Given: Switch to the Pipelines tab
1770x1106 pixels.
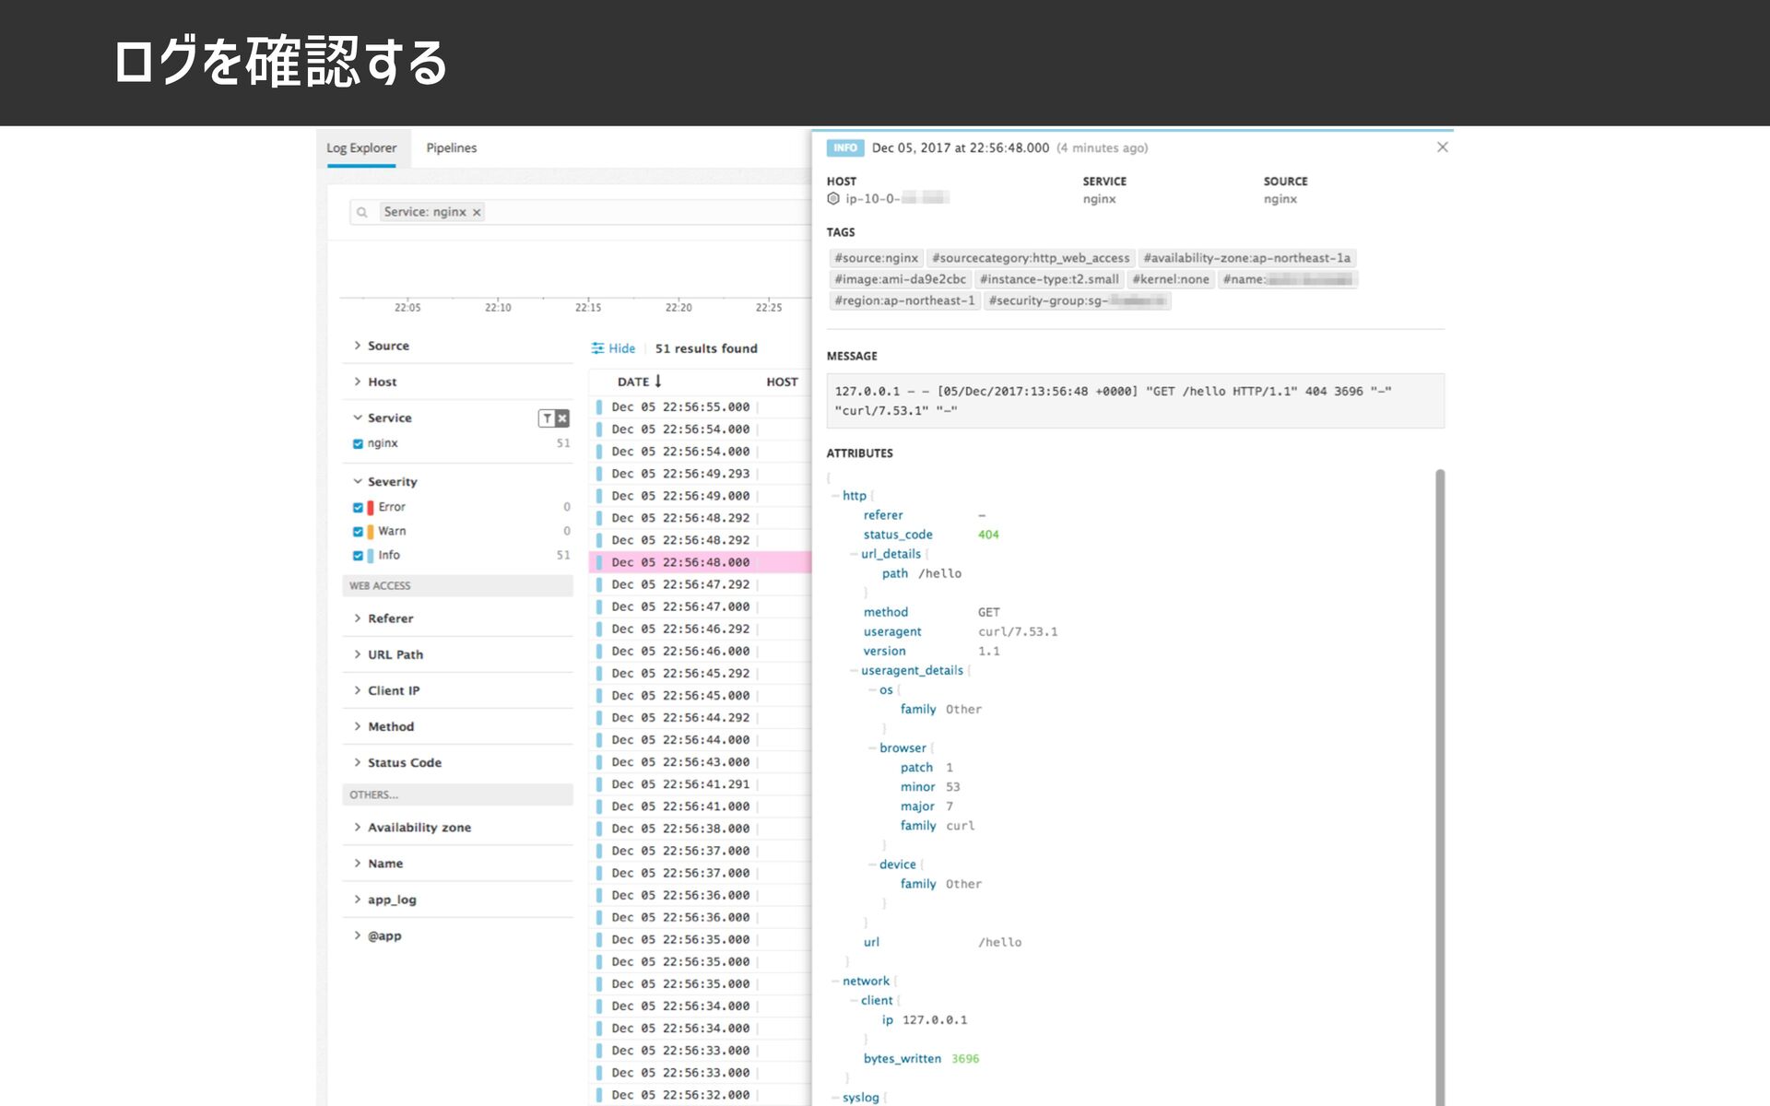Looking at the screenshot, I should click(x=451, y=147).
